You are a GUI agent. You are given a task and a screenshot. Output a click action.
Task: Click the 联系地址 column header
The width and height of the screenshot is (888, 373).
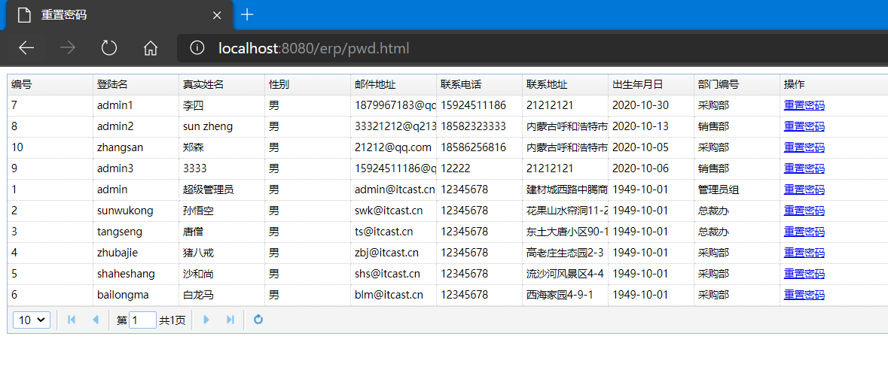[565, 85]
